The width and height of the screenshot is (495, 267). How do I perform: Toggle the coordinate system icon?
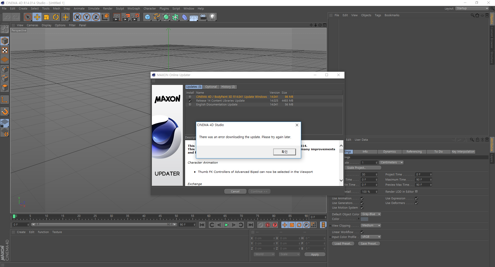(x=105, y=17)
